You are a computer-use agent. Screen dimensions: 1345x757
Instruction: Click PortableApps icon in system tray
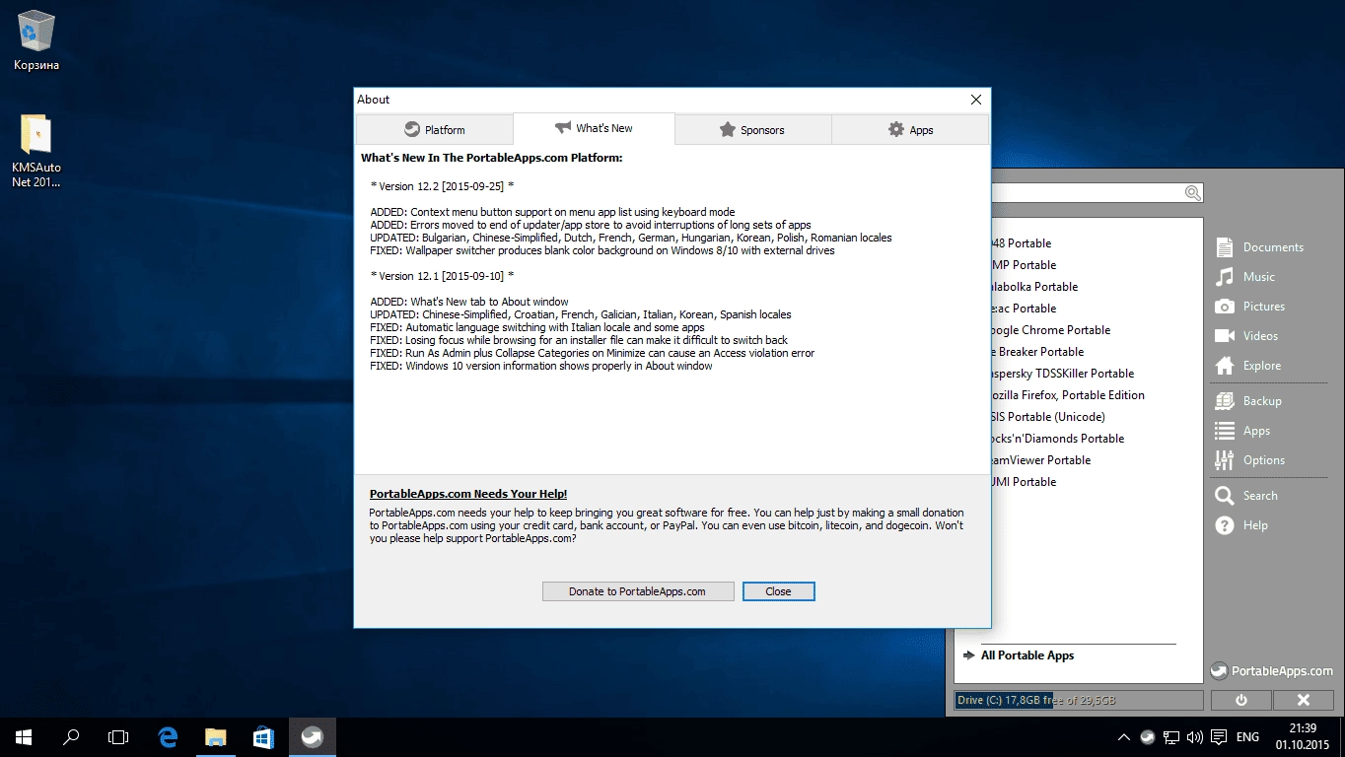(x=1148, y=736)
